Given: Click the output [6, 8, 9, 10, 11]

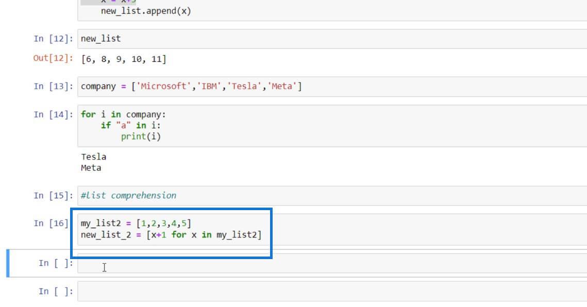Looking at the screenshot, I should pos(124,59).
